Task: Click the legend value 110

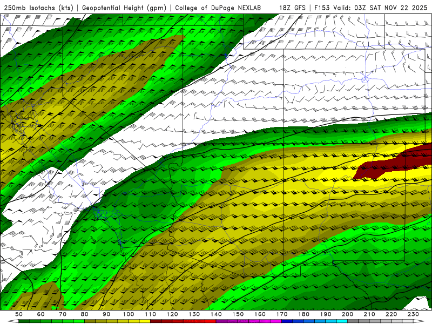Action: (x=151, y=314)
